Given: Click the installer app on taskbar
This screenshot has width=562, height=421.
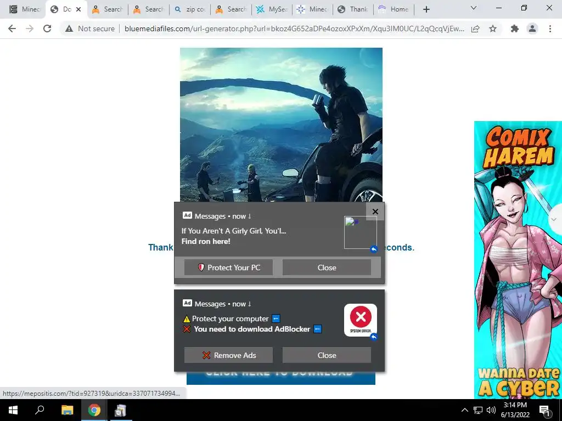Looking at the screenshot, I should [x=120, y=410].
